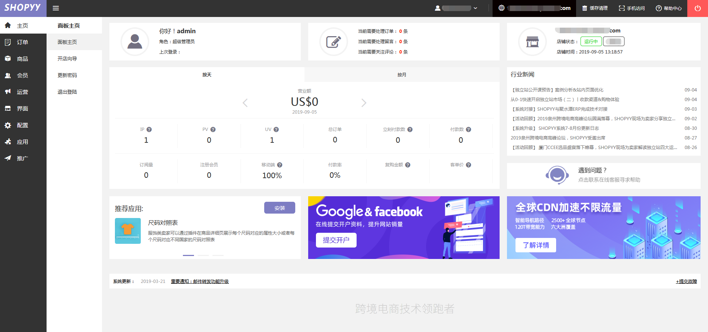Click help icon next to IP
This screenshot has height=332, width=708.
pyautogui.click(x=149, y=129)
